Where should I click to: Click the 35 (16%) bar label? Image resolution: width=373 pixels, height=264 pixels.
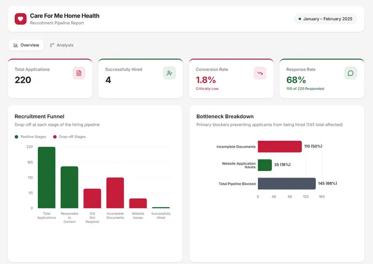tap(282, 165)
